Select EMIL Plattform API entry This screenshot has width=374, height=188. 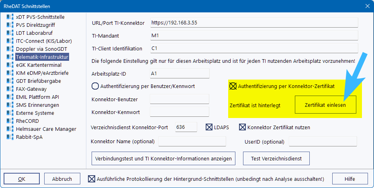click(37, 97)
